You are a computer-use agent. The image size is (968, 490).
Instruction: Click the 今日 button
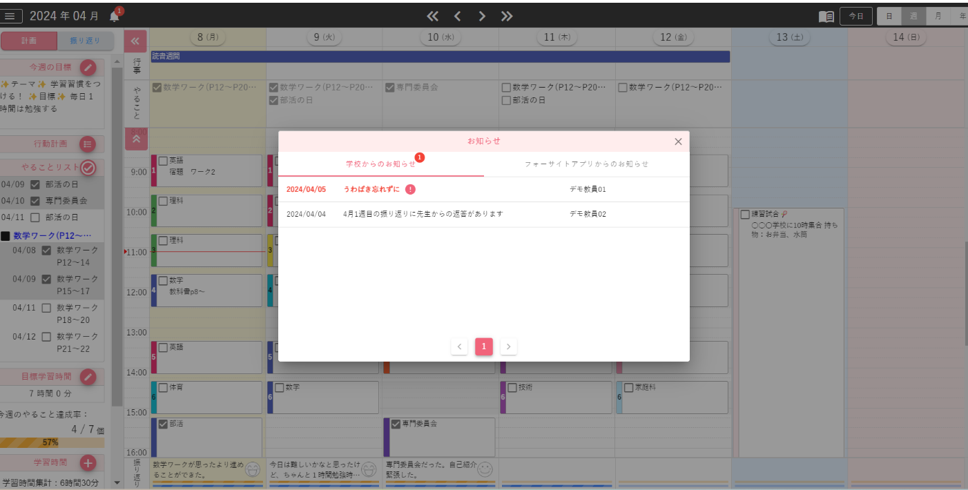856,16
